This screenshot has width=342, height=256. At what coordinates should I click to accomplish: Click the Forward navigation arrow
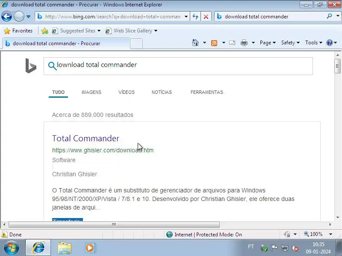19,17
